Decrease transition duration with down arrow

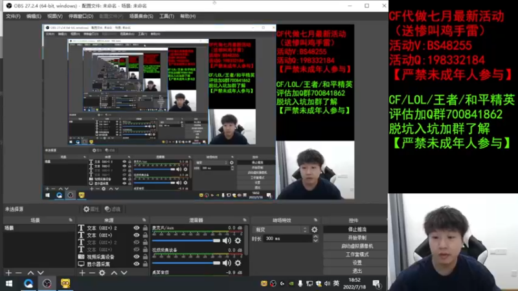tap(315, 241)
